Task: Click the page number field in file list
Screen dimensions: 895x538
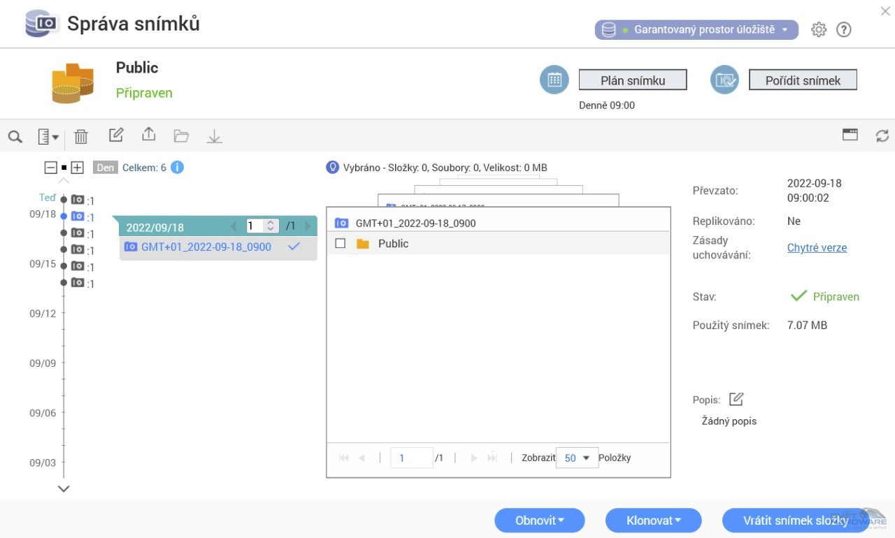Action: pyautogui.click(x=411, y=458)
